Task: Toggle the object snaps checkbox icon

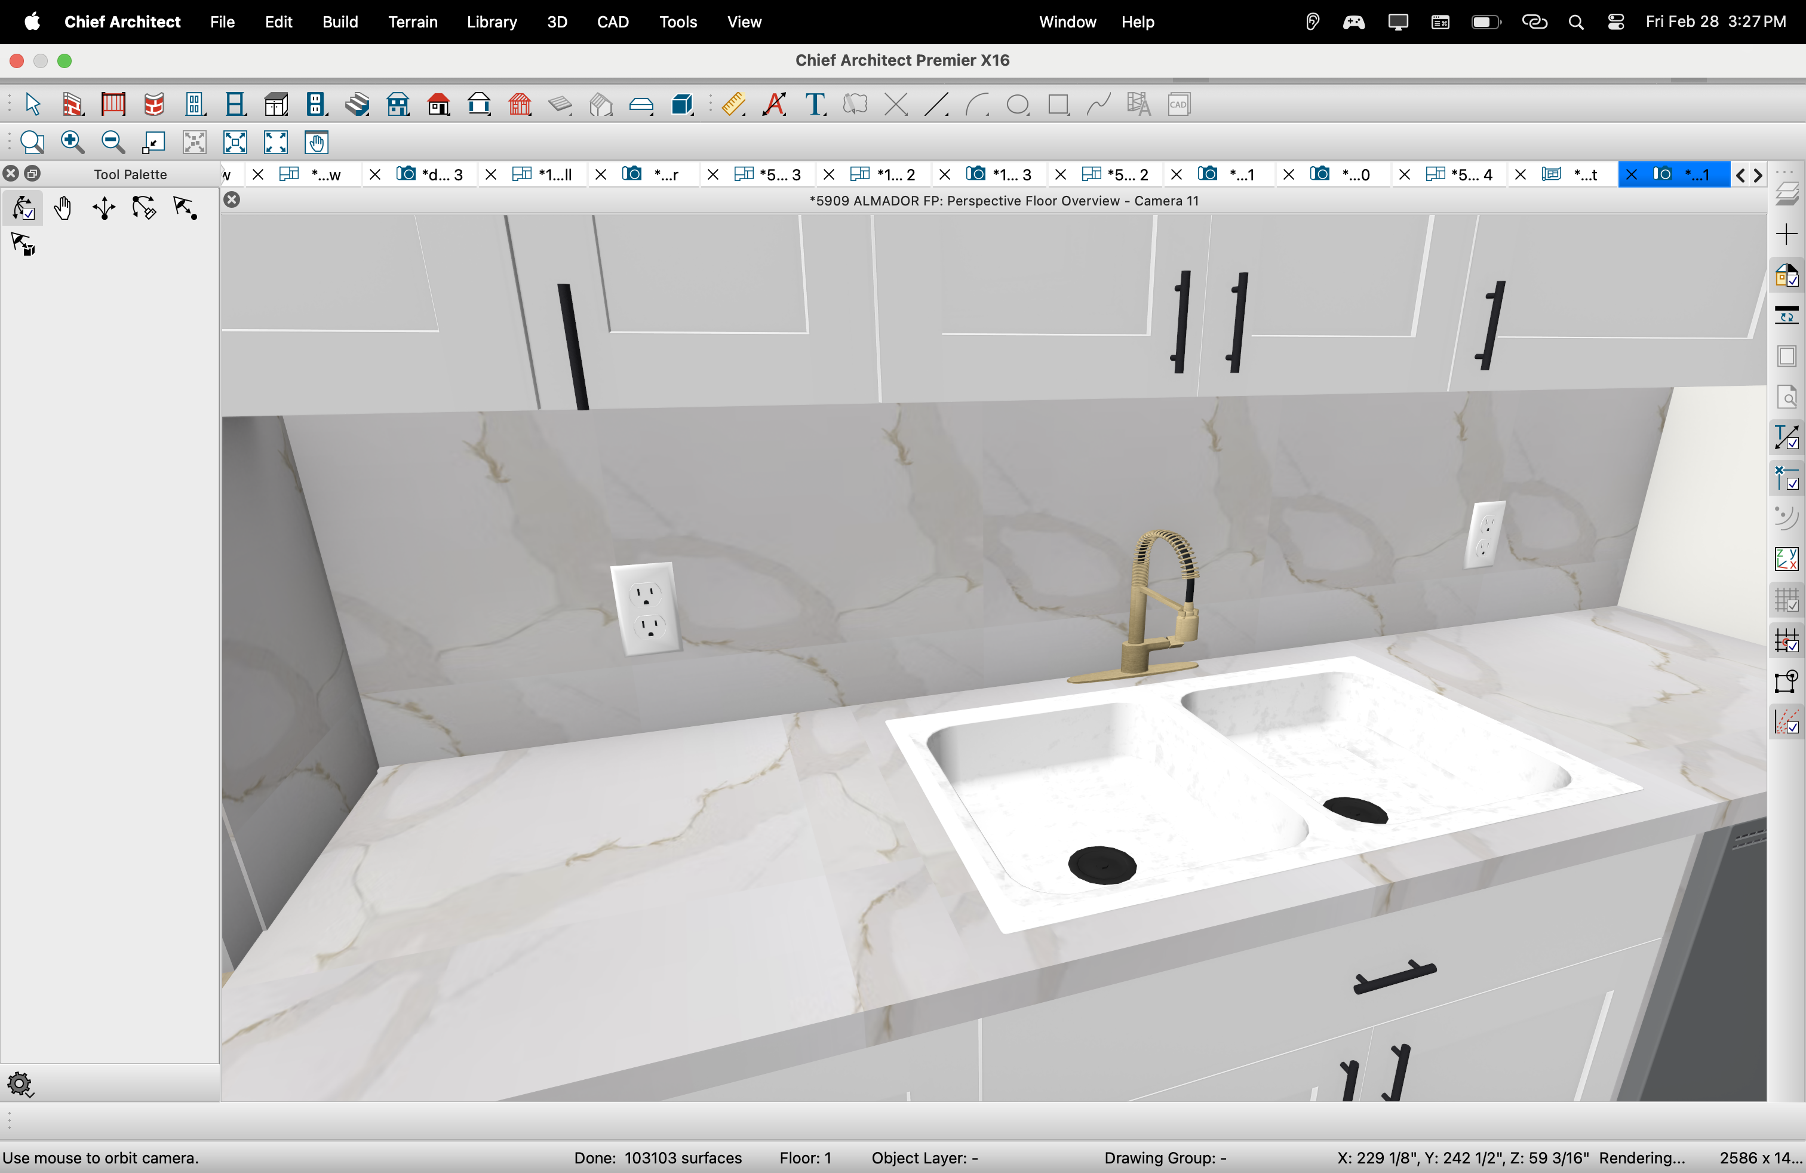Action: coord(1786,478)
